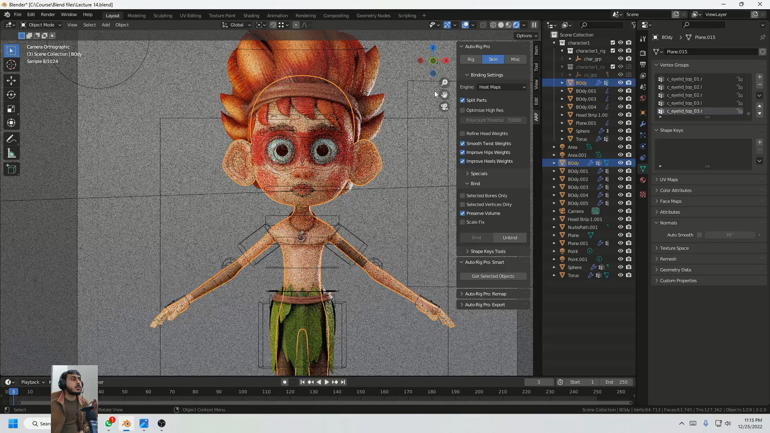Screen dimensions: 770x433
Task: Enable the Optimize High Res checkbox
Action: [x=463, y=110]
